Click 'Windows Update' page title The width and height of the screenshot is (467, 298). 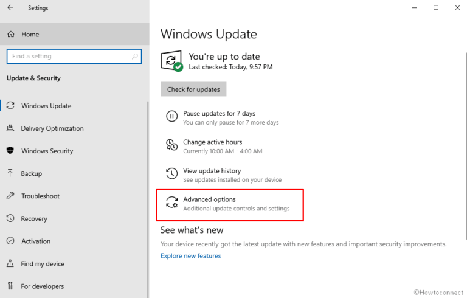click(x=209, y=34)
